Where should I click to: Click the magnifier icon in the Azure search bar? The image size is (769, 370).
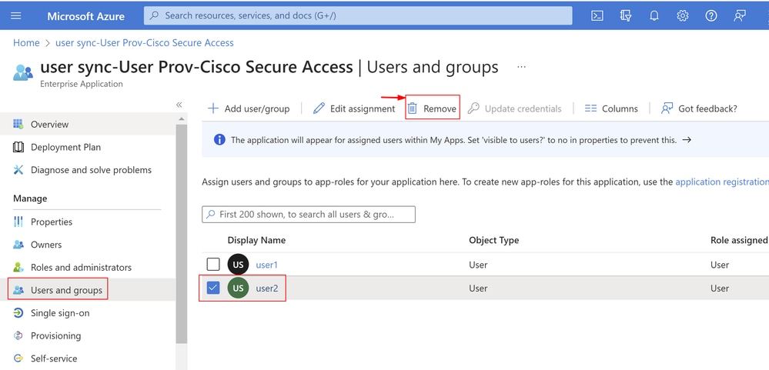pyautogui.click(x=155, y=15)
